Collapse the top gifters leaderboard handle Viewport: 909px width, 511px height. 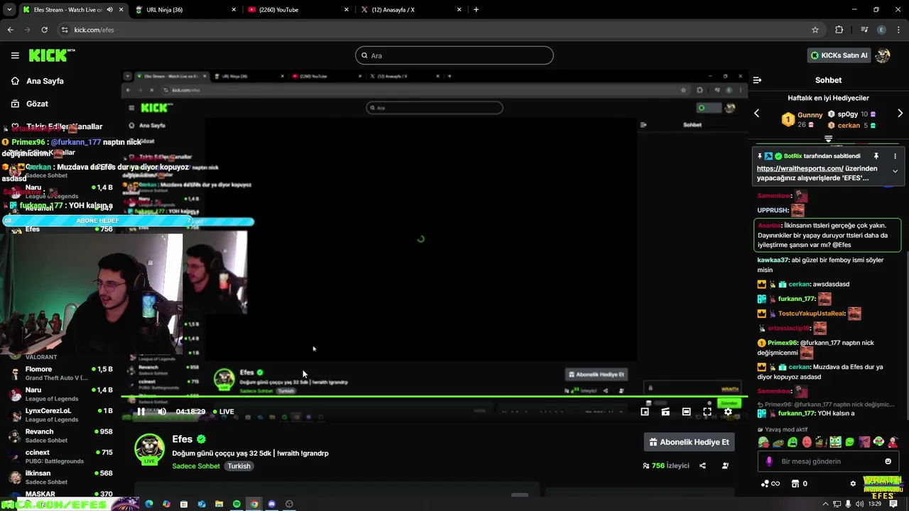(828, 140)
